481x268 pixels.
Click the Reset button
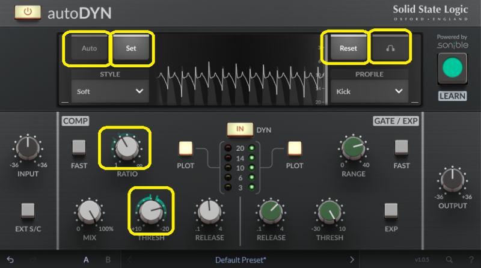click(x=348, y=48)
